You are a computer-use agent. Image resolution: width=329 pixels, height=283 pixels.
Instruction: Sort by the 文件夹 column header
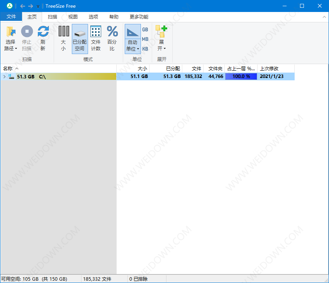coord(214,69)
